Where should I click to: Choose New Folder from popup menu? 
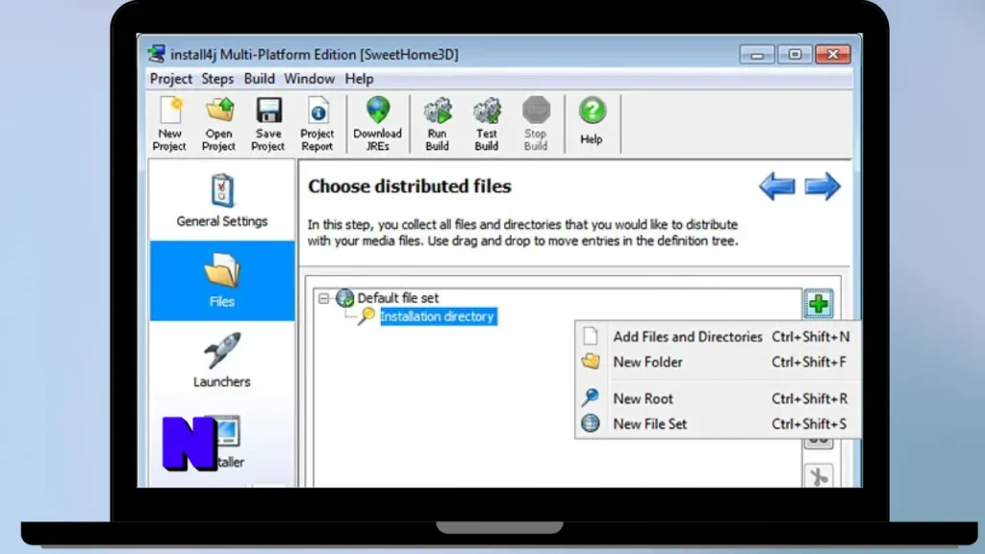(x=717, y=362)
